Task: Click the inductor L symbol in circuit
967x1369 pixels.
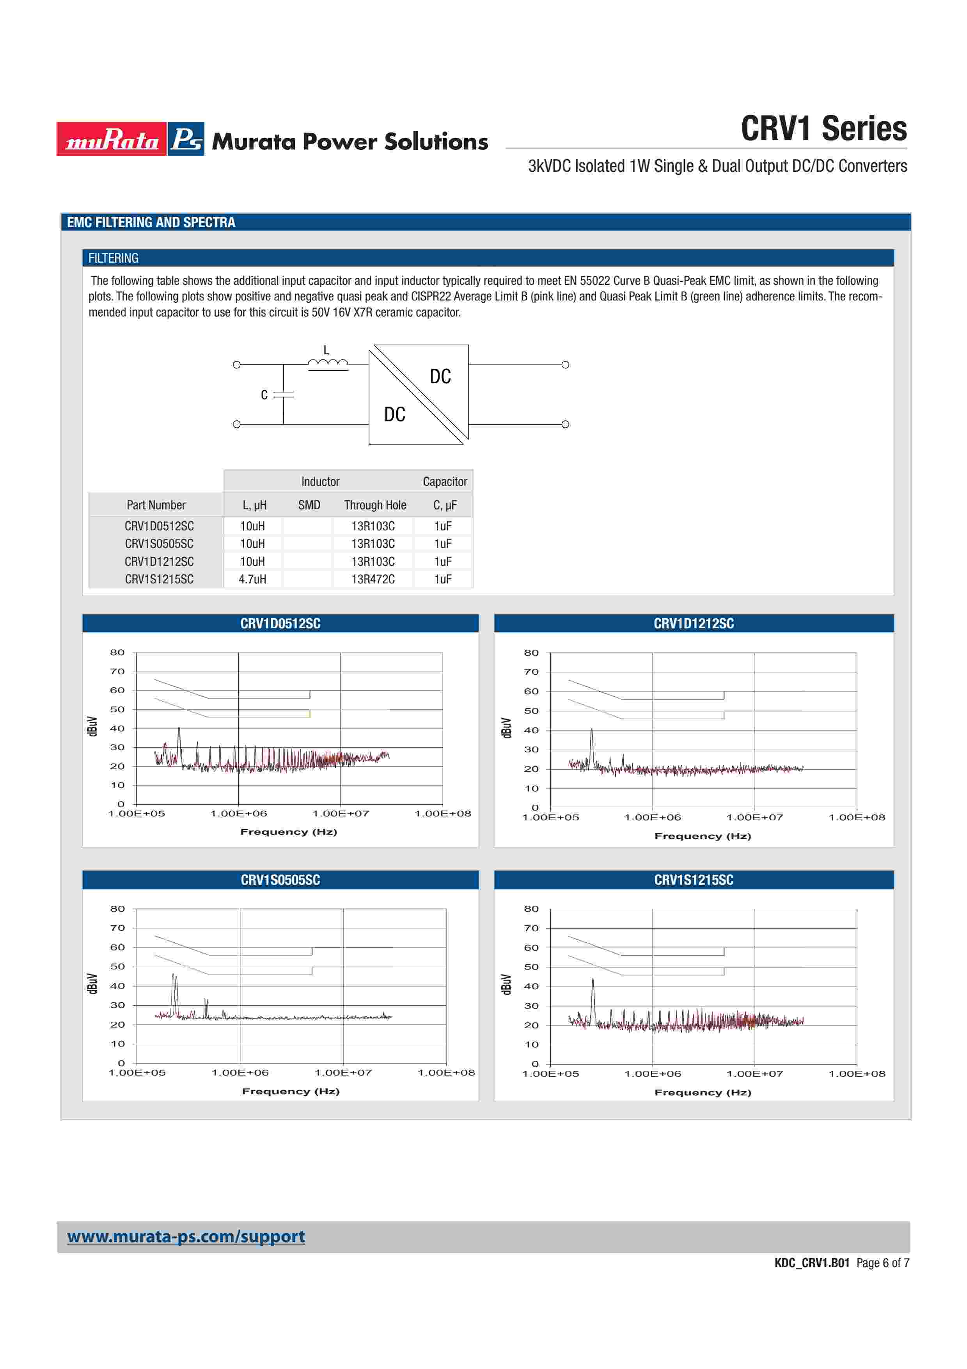Action: 328,363
